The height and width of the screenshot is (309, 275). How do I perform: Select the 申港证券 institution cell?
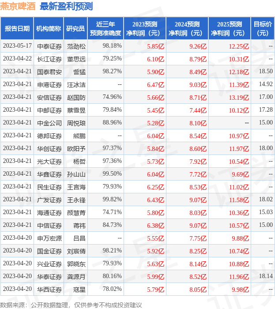(49, 85)
